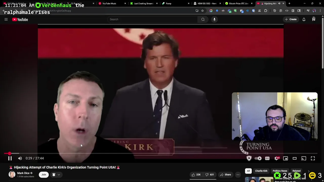
Task: Mute the video volume
Action: [20, 158]
